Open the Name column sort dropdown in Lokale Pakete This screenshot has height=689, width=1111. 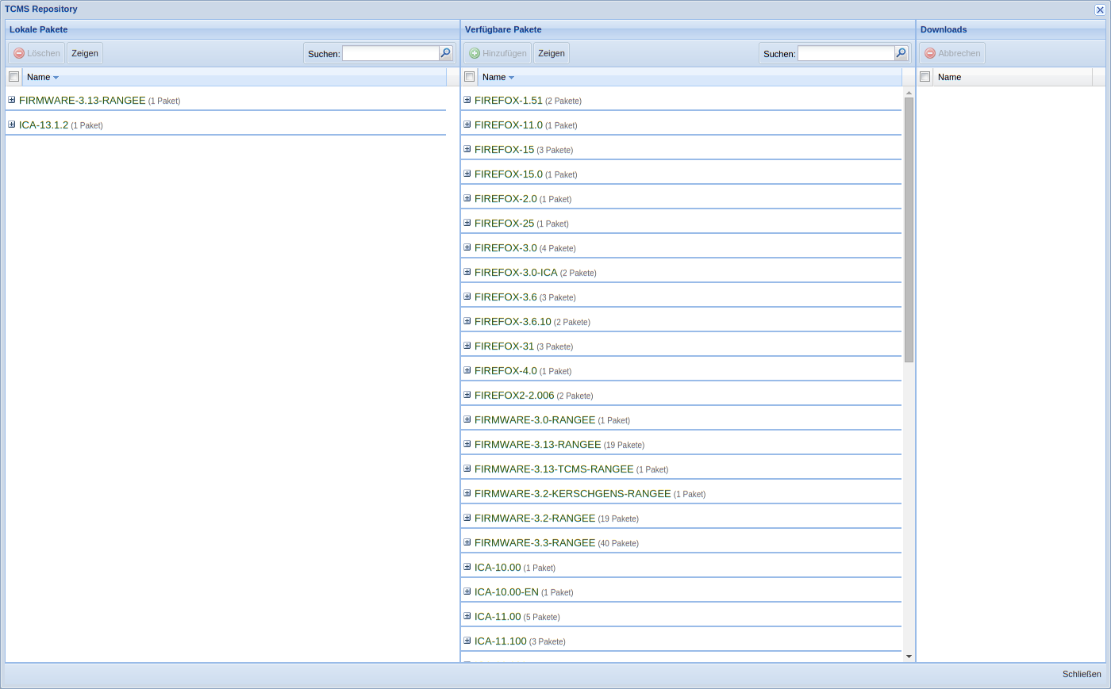tap(56, 77)
